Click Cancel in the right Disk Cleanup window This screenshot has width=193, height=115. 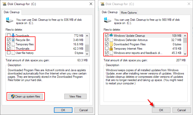[x=182, y=110]
